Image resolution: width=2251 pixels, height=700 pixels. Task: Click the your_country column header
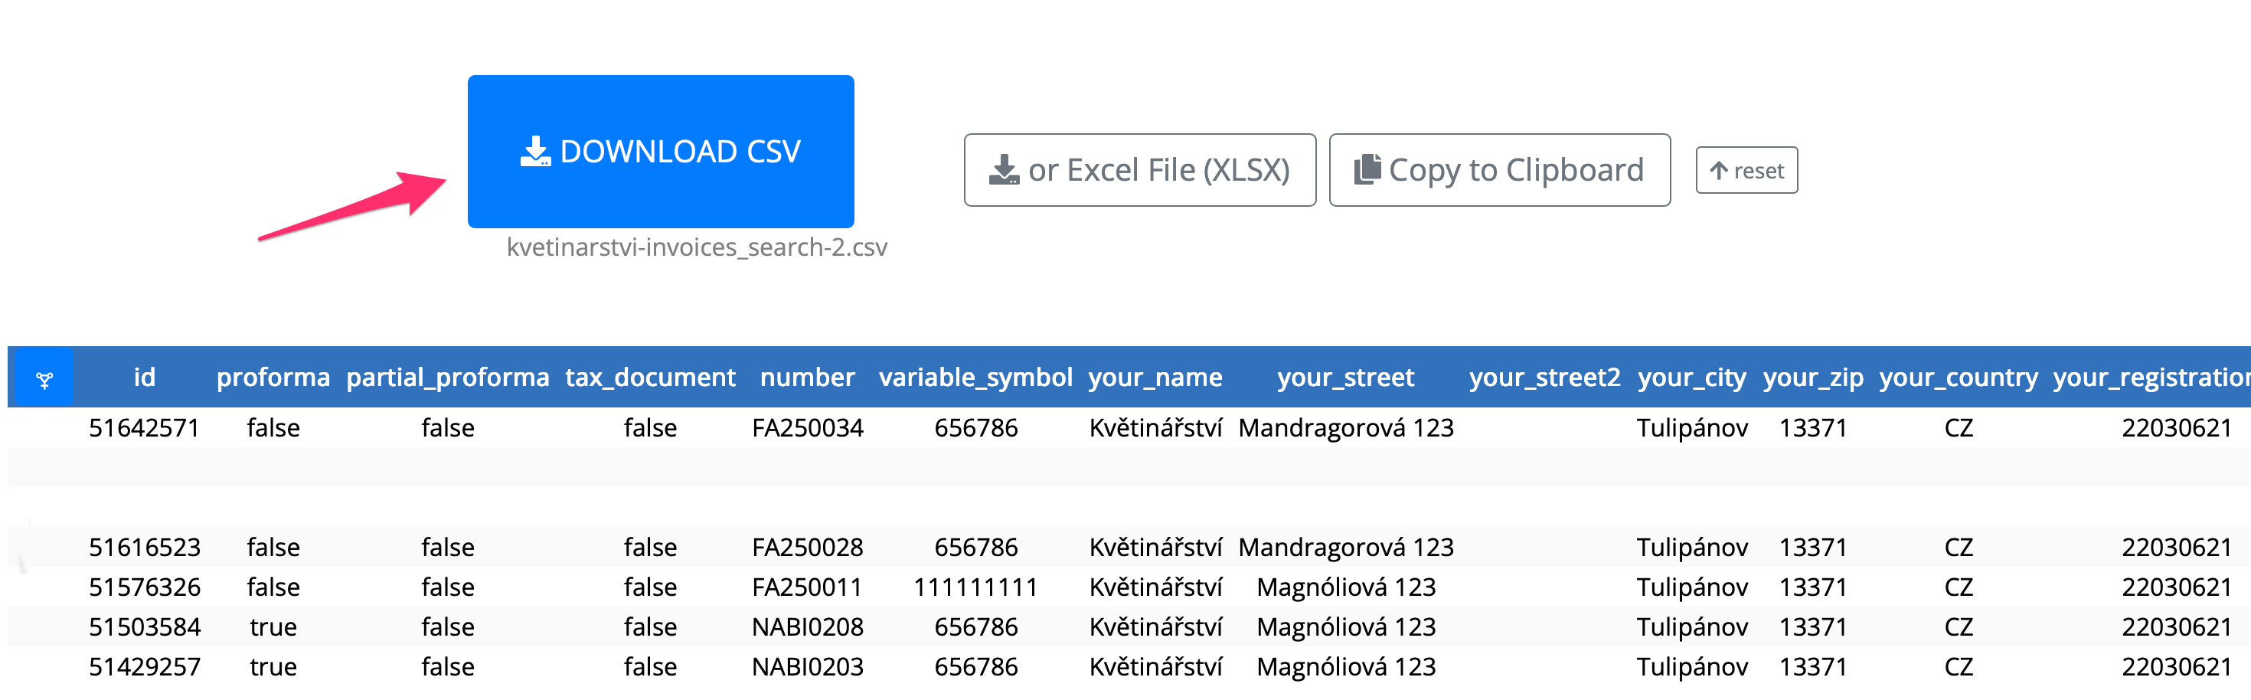(x=1958, y=377)
